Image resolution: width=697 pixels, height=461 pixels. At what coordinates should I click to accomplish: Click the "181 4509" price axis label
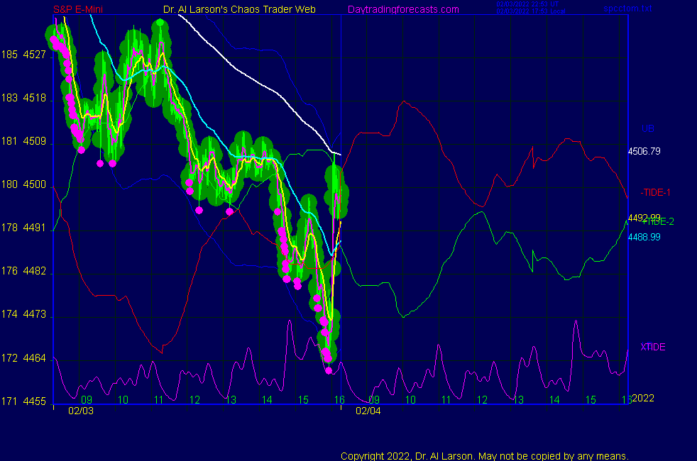tap(23, 141)
